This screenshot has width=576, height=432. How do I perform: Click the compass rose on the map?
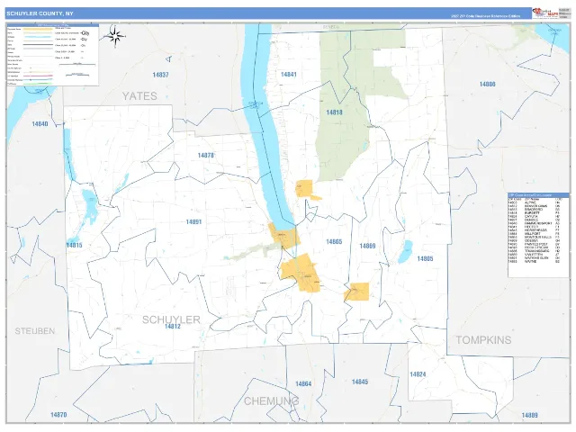tap(115, 36)
